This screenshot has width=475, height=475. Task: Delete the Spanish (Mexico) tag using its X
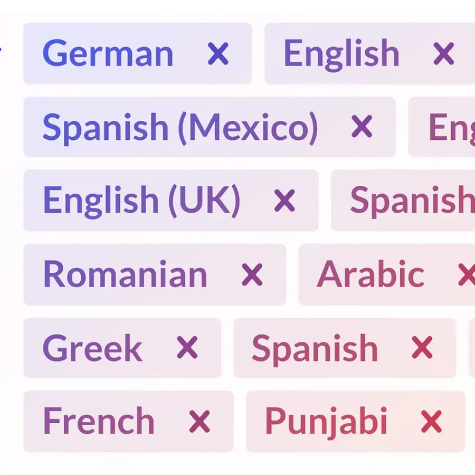pos(362,127)
